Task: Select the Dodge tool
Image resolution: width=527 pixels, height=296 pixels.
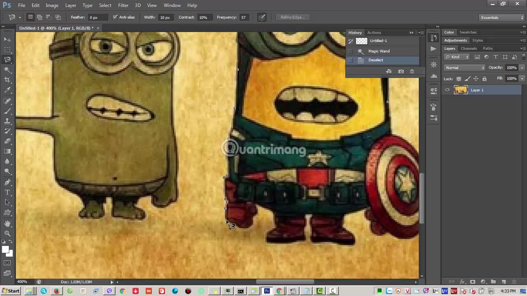Action: pyautogui.click(x=7, y=172)
